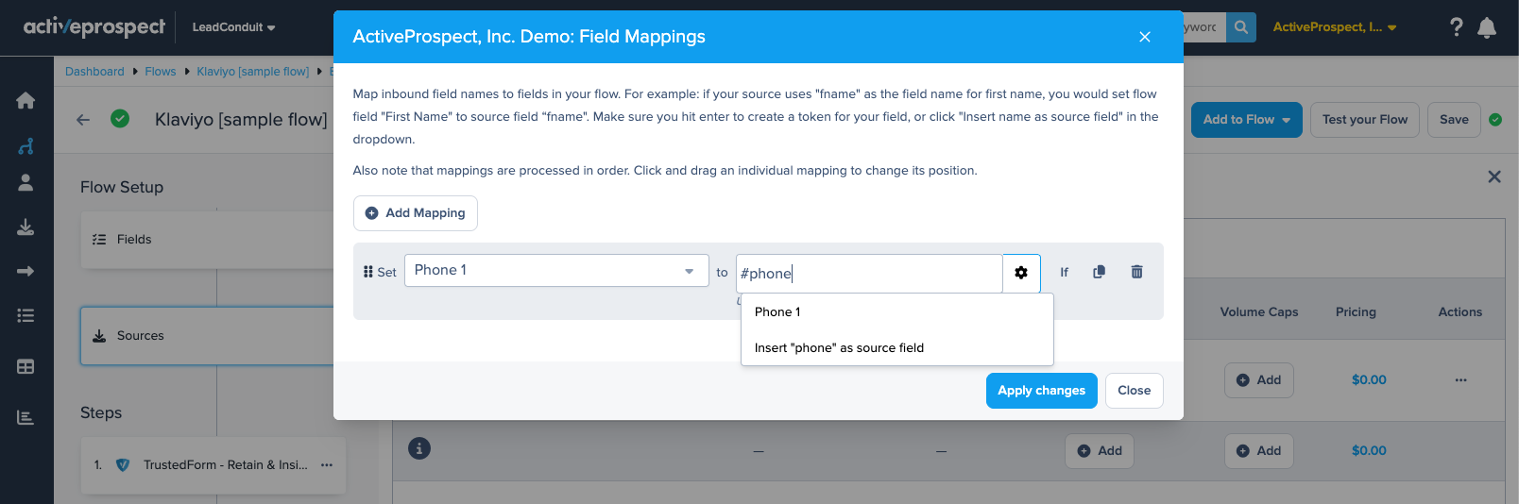
Task: Open the LeadConduit product dropdown
Action: (x=233, y=27)
